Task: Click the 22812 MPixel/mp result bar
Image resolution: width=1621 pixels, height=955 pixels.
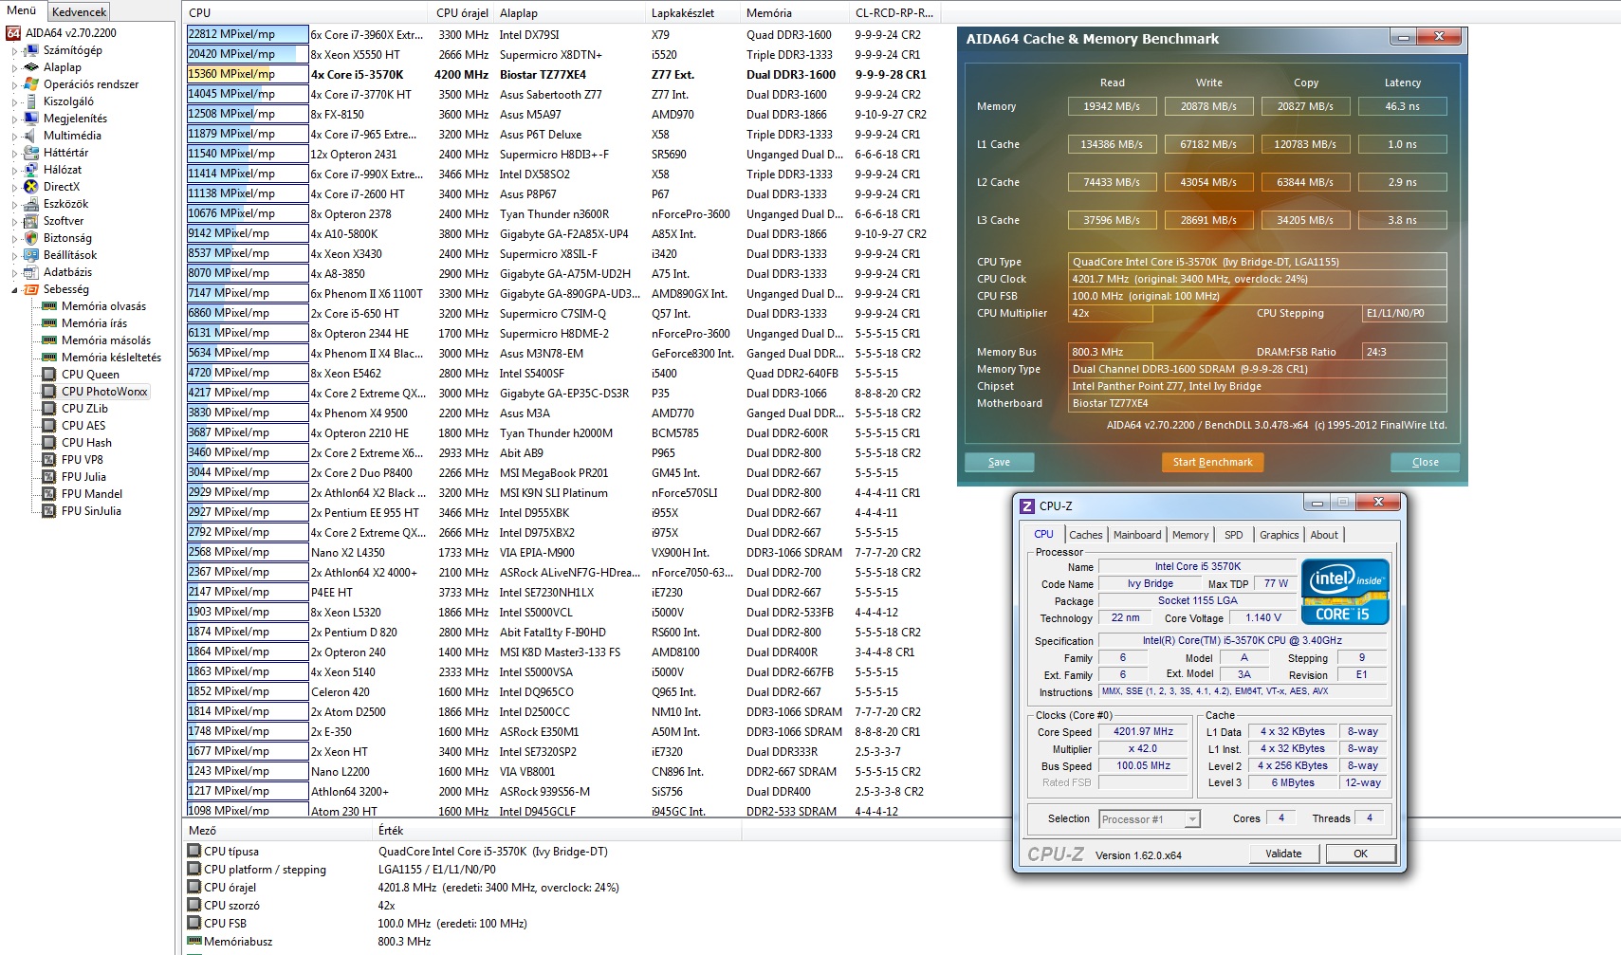Action: click(248, 34)
